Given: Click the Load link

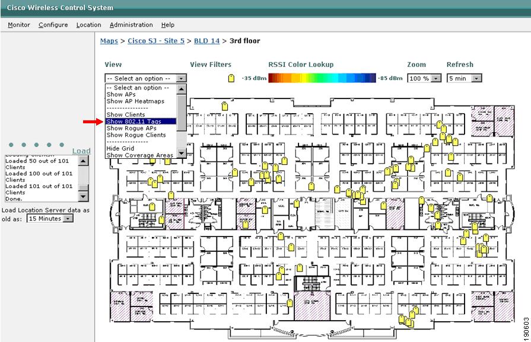Looking at the screenshot, I should coord(81,151).
